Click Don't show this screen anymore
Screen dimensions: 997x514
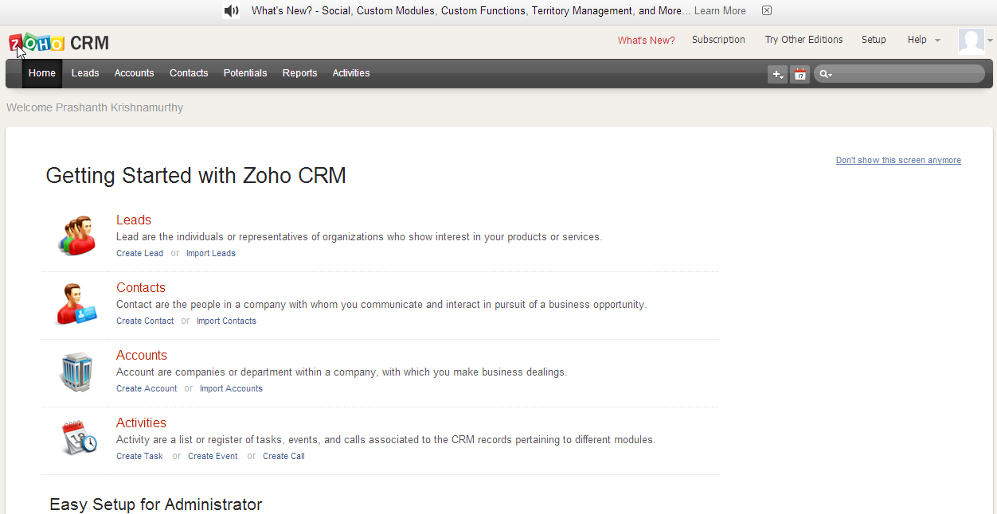[898, 160]
